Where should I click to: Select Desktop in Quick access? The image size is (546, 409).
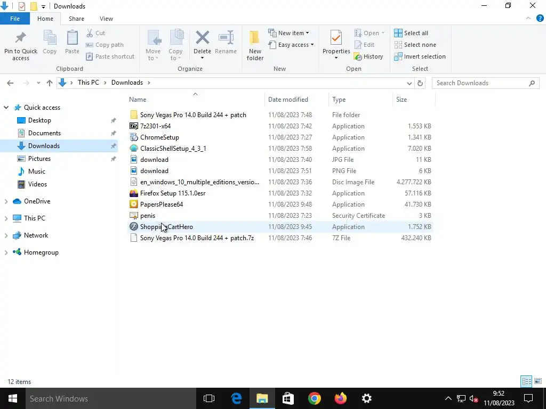point(39,120)
